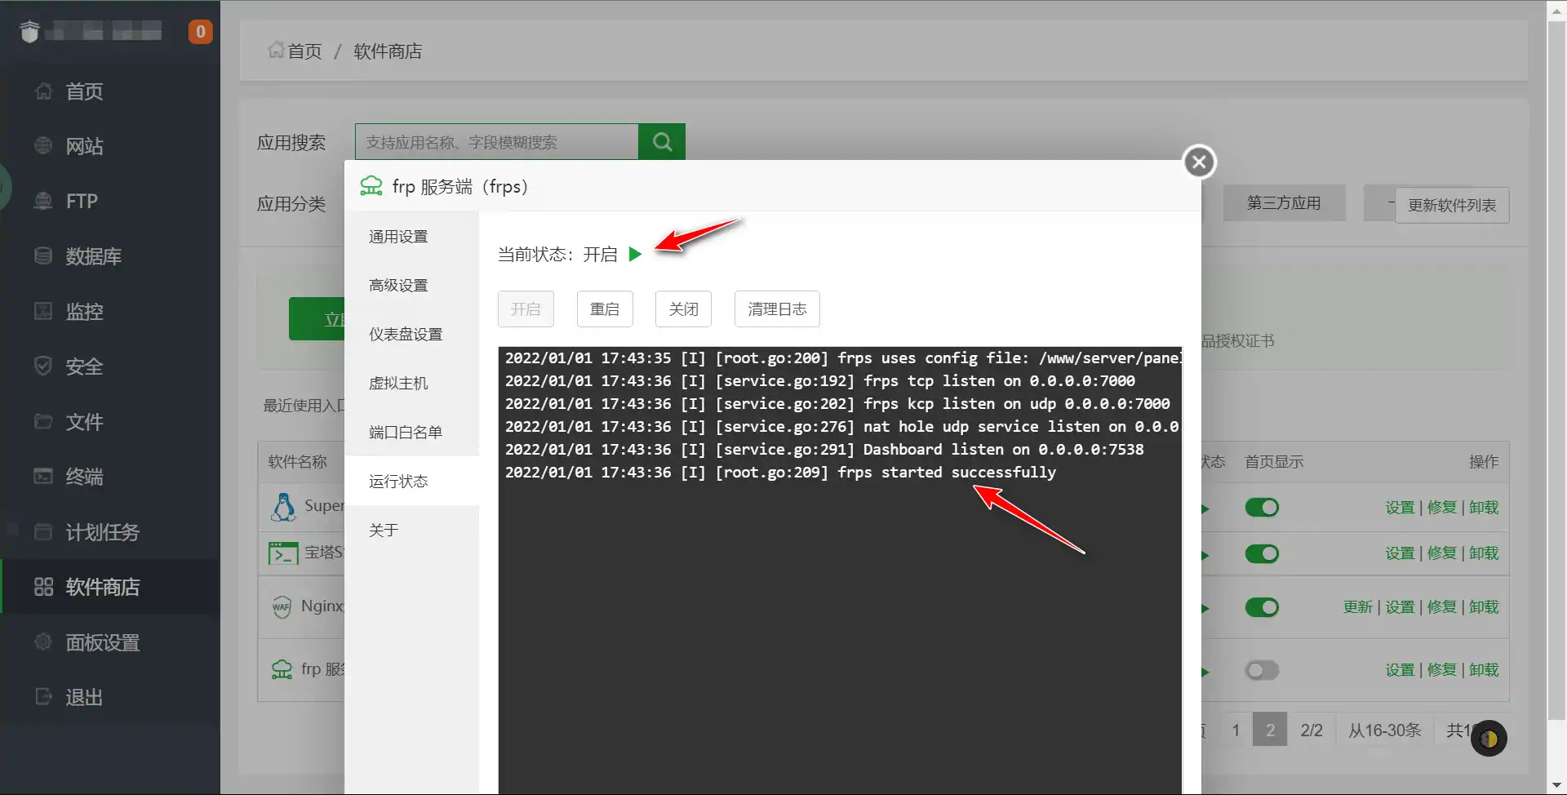This screenshot has width=1567, height=795.
Task: Click 'frps started successfully' log line
Action: click(947, 473)
